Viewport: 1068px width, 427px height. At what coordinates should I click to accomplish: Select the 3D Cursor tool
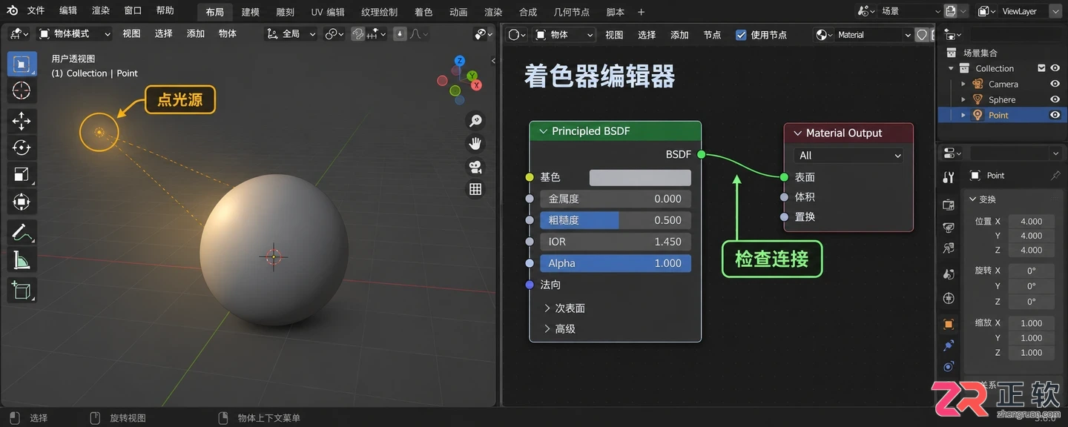[x=22, y=90]
